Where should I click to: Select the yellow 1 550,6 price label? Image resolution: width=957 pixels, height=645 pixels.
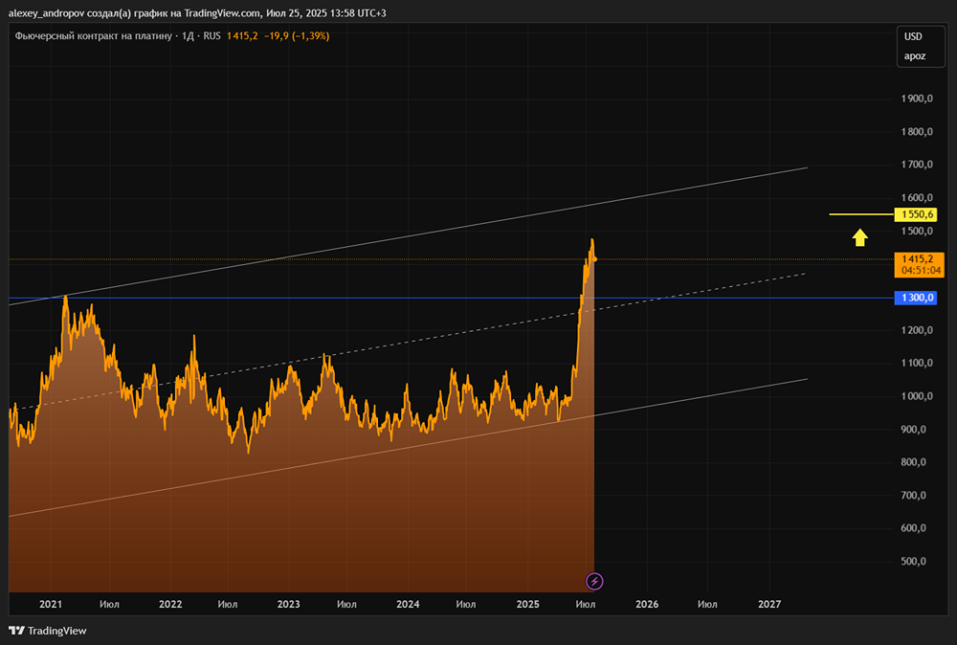[917, 214]
